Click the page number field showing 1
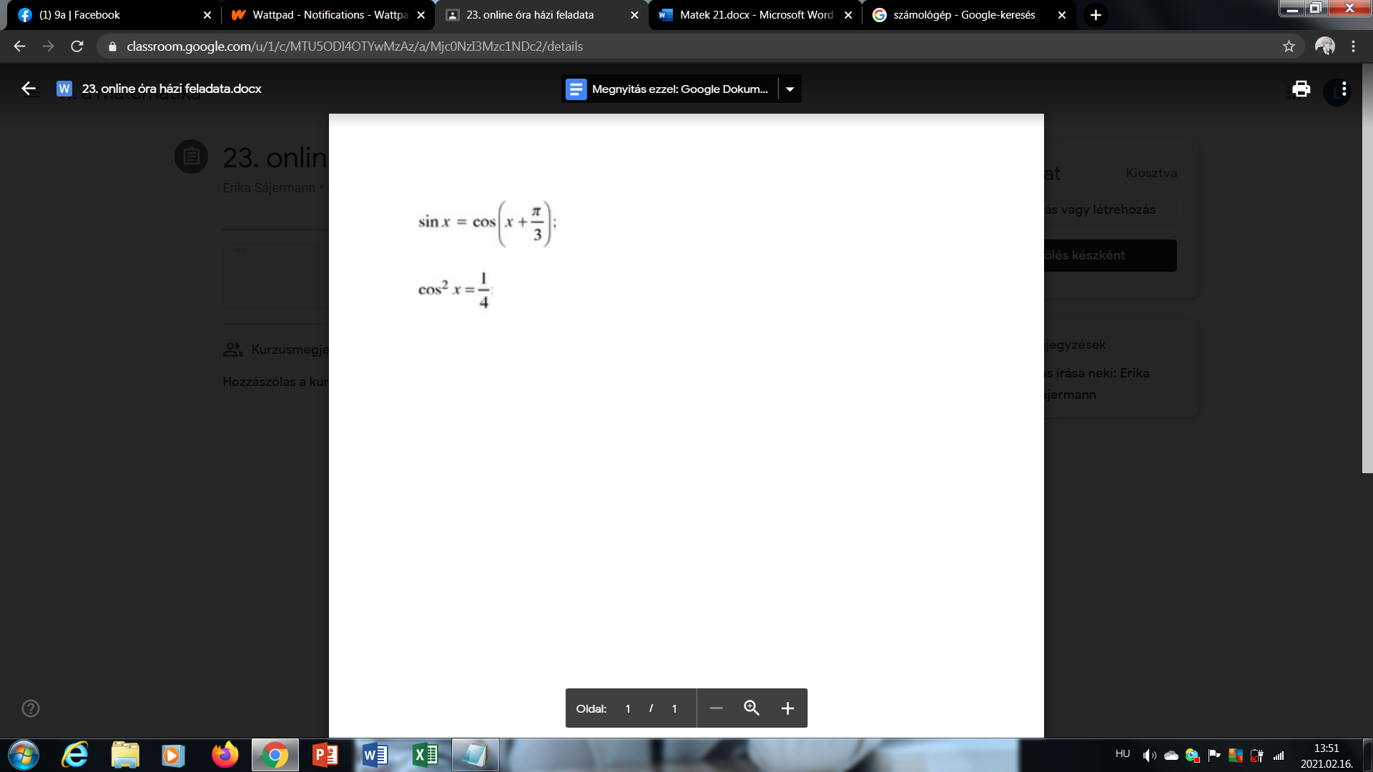Viewport: 1373px width, 772px height. pyautogui.click(x=628, y=709)
